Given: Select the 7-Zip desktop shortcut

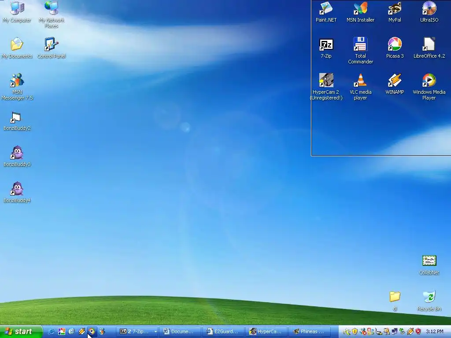Looking at the screenshot, I should (x=326, y=48).
